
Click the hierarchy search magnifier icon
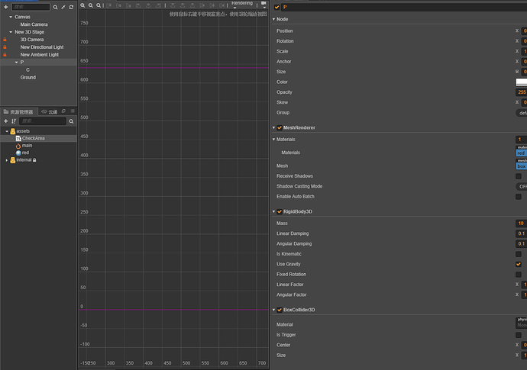[56, 7]
